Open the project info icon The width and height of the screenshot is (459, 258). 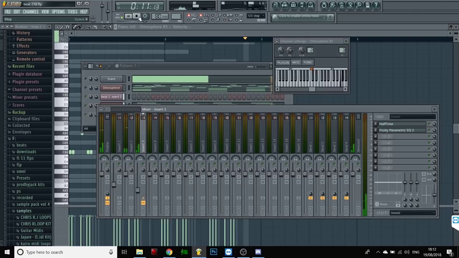368,5
